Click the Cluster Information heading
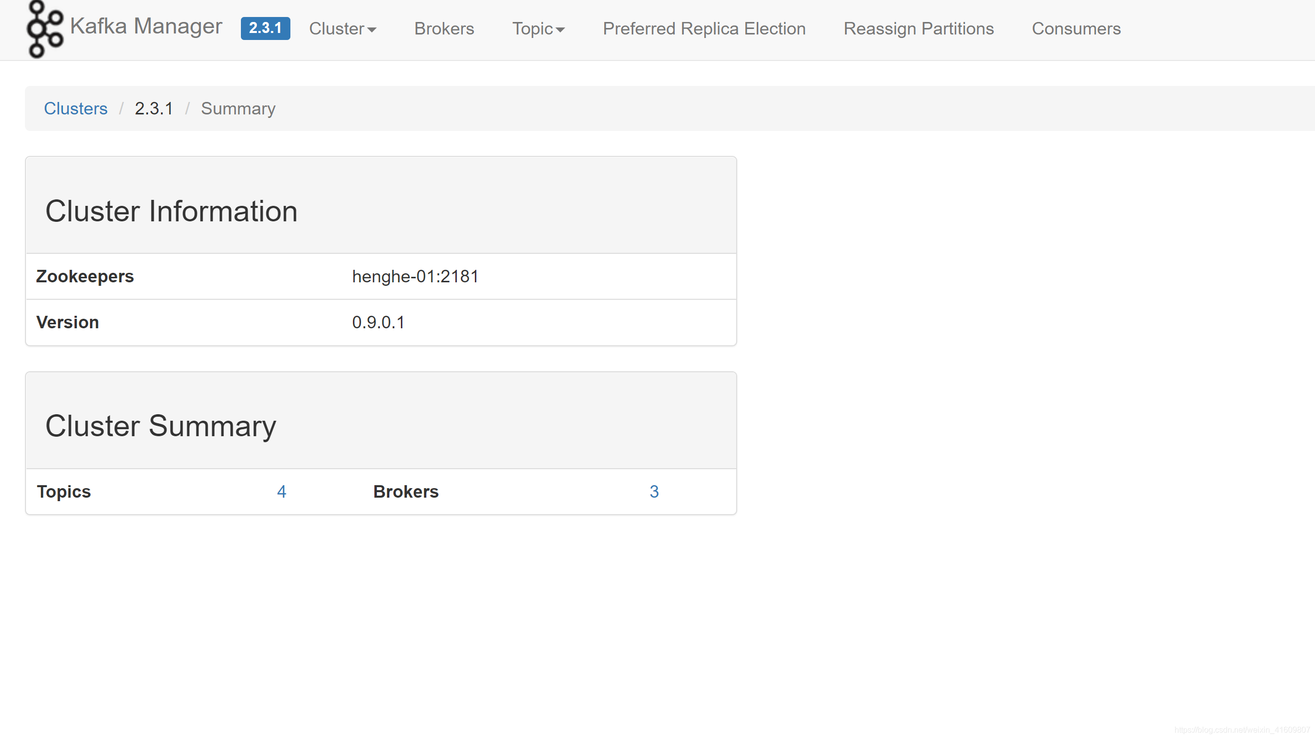This screenshot has width=1315, height=739. point(171,211)
